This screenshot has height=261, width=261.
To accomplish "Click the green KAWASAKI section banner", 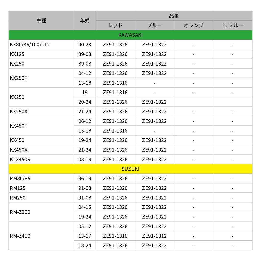I will click(x=130, y=35).
